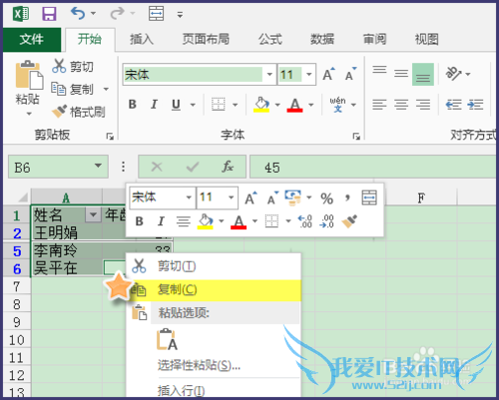The height and width of the screenshot is (400, 499).
Task: Click ribbon Align Left icon
Action: click(379, 105)
